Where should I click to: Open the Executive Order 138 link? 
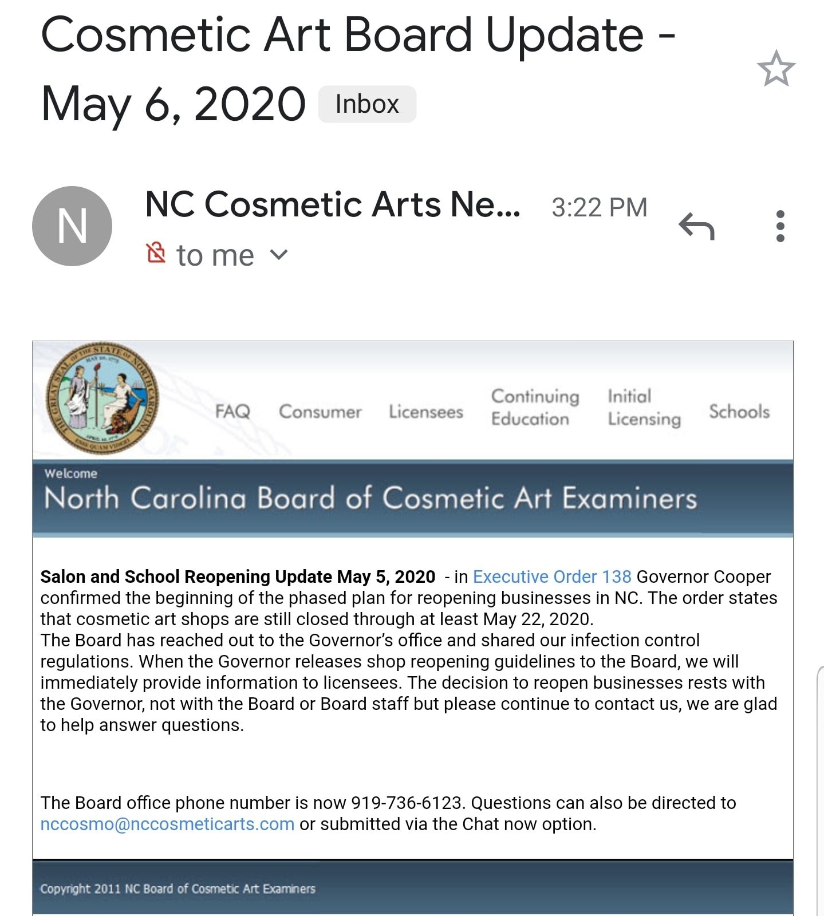(552, 577)
